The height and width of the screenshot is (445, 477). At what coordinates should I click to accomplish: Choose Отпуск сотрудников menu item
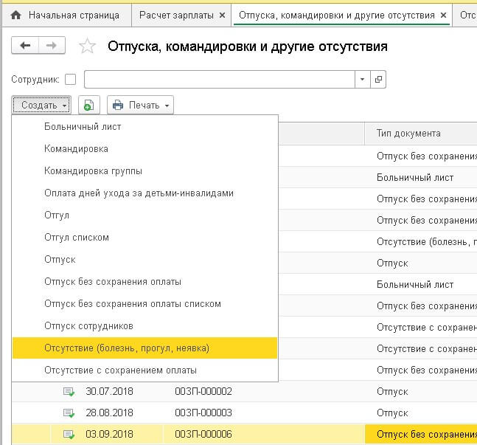[145, 326]
